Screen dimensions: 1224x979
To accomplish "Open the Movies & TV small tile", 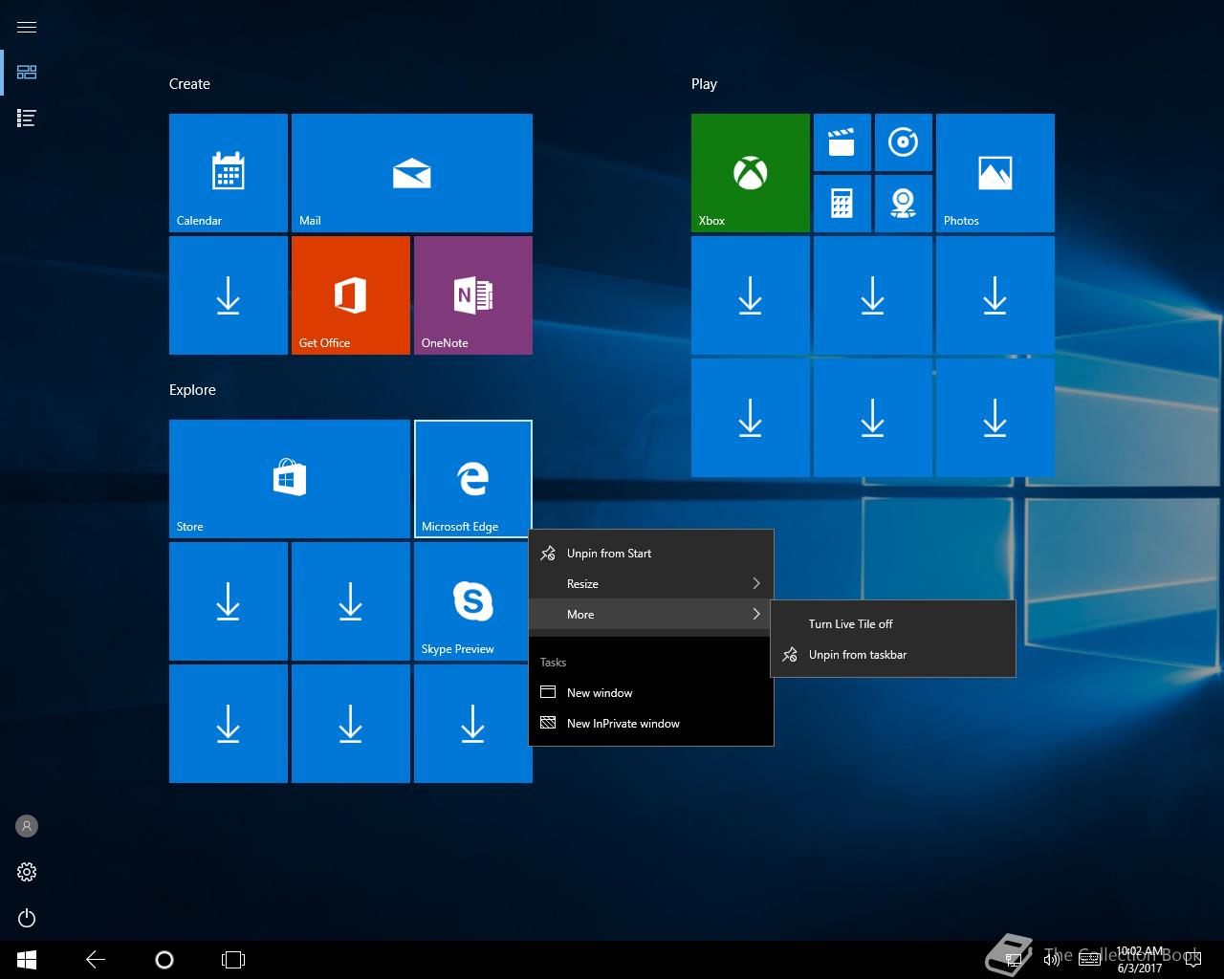I will [x=842, y=142].
